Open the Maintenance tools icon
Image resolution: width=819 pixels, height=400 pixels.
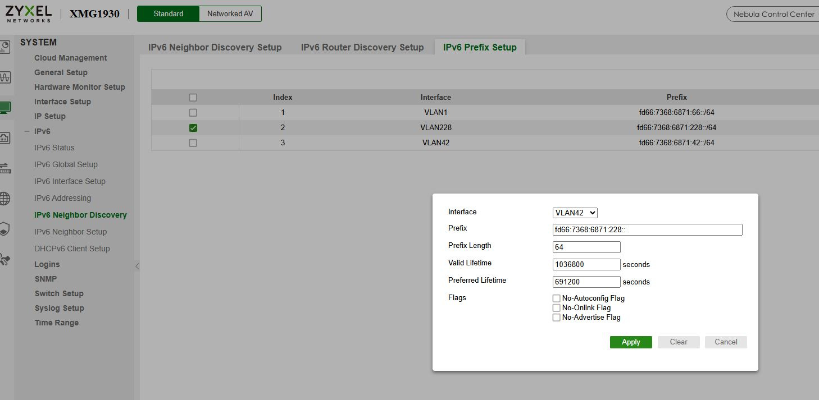[4, 260]
